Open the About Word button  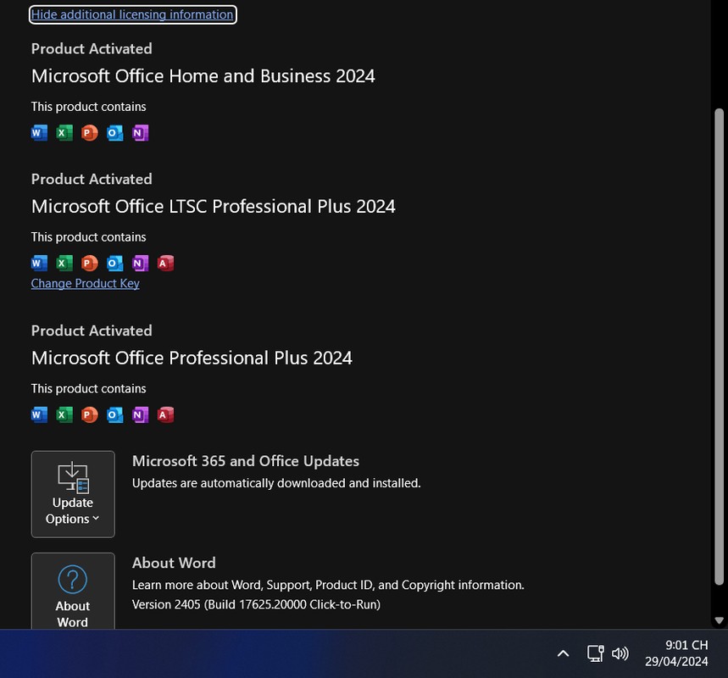tap(73, 592)
